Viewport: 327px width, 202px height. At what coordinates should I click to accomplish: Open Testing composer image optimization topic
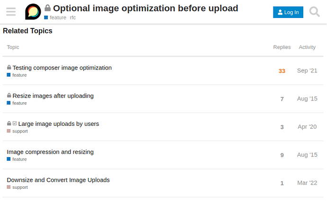coord(62,68)
